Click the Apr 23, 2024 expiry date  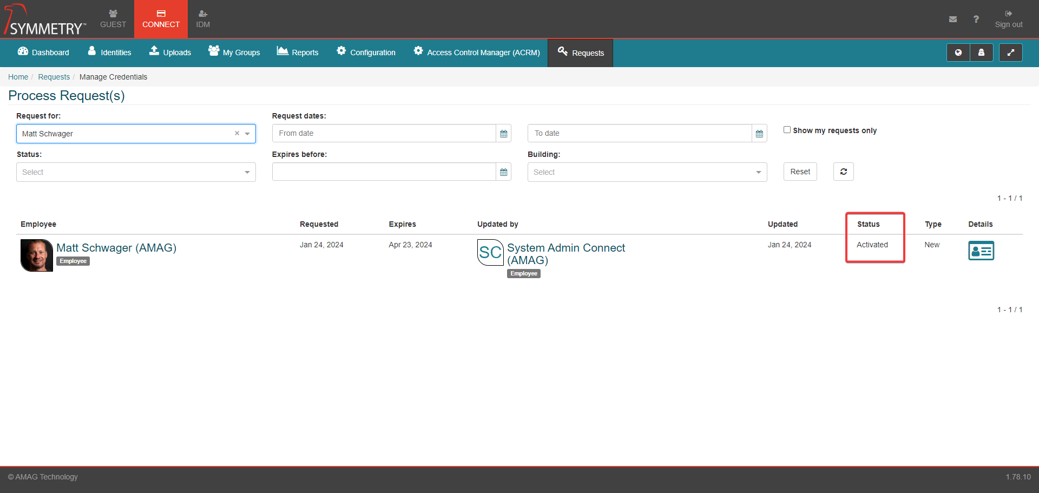[410, 245]
